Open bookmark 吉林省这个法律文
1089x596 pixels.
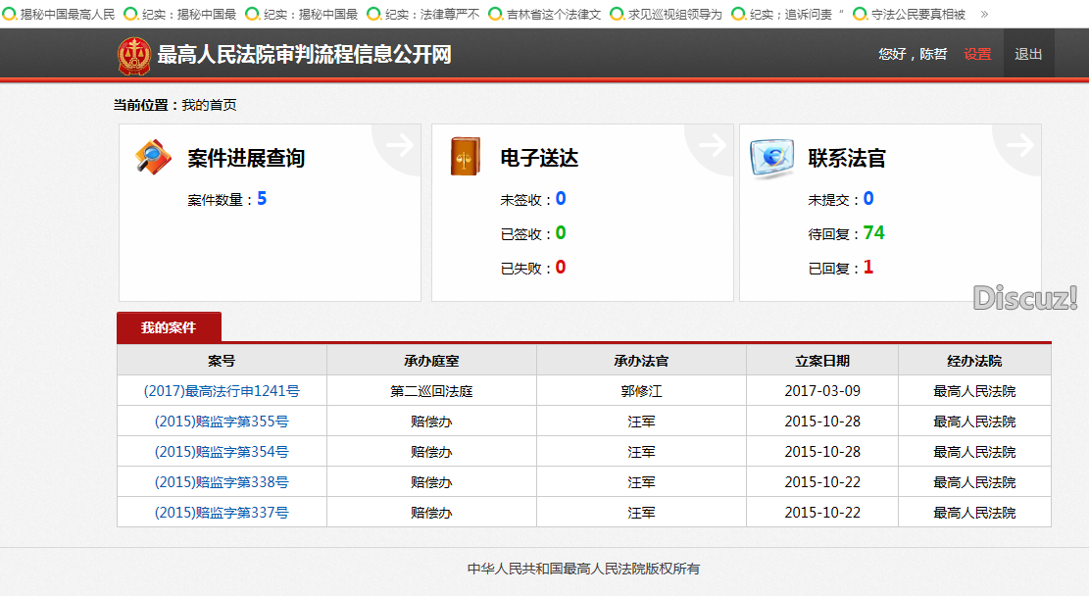tap(545, 14)
